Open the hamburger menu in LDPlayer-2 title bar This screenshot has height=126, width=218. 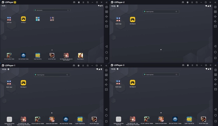(192, 2)
